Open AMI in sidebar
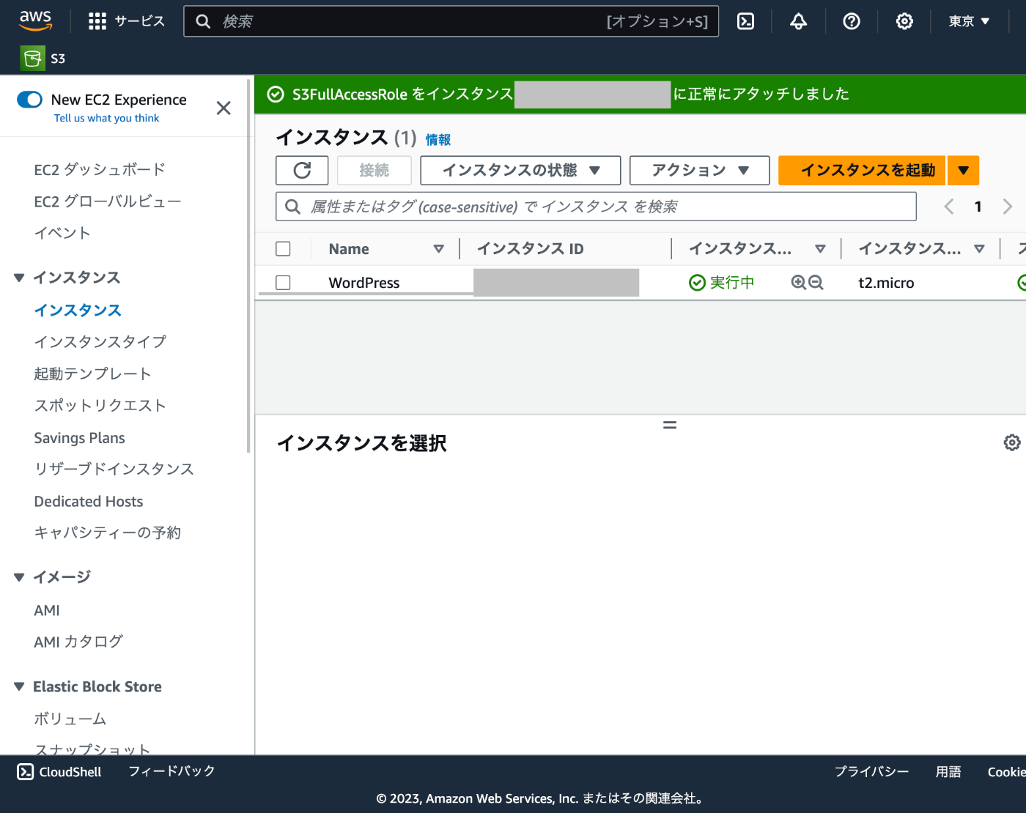Viewport: 1026px width, 813px height. pyautogui.click(x=47, y=610)
